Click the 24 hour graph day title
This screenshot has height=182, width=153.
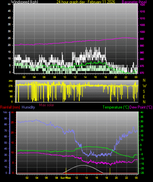coord(86,2)
